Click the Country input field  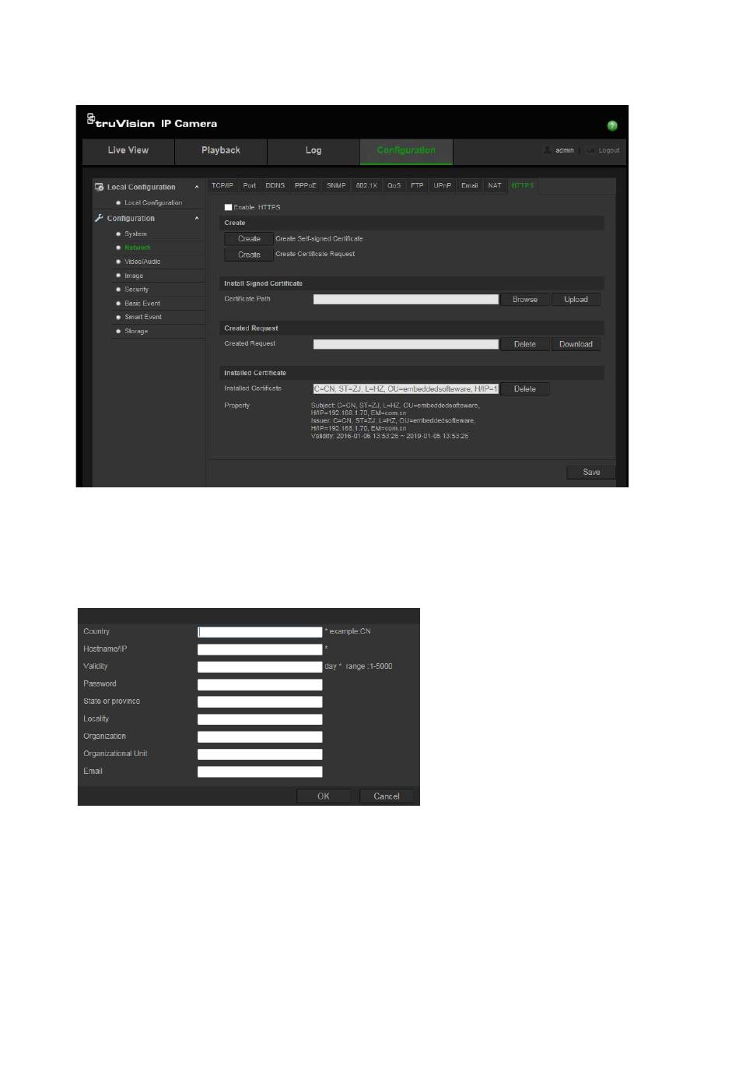(x=260, y=632)
